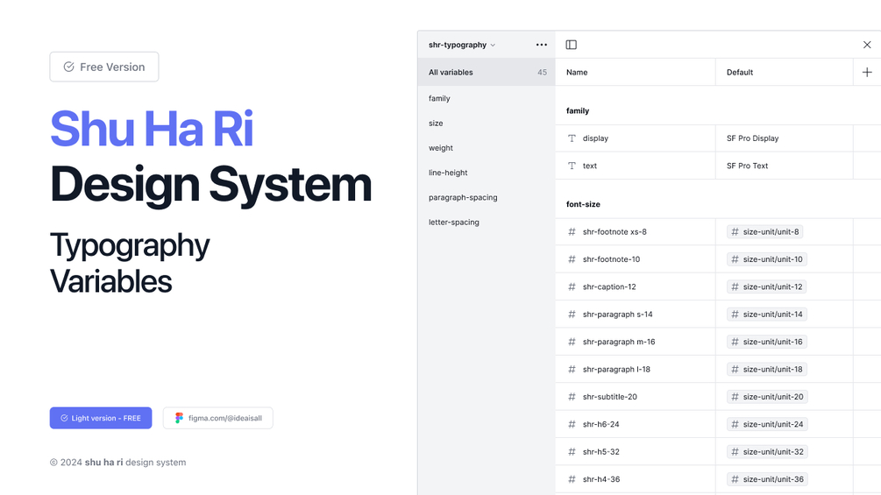Click the string type icon for text variable
The image size is (881, 495).
point(572,166)
